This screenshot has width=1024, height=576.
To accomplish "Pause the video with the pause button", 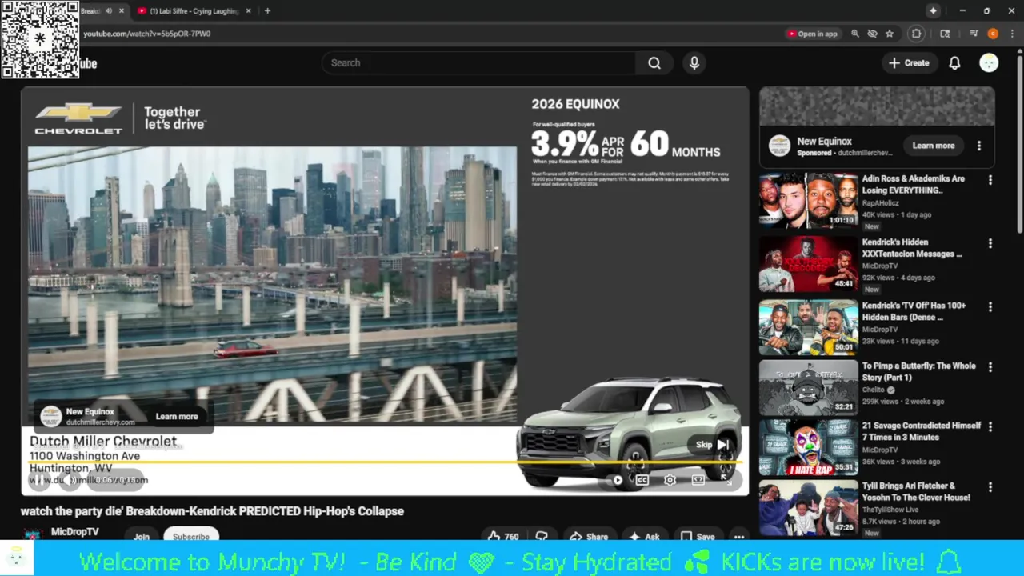I will tap(38, 480).
